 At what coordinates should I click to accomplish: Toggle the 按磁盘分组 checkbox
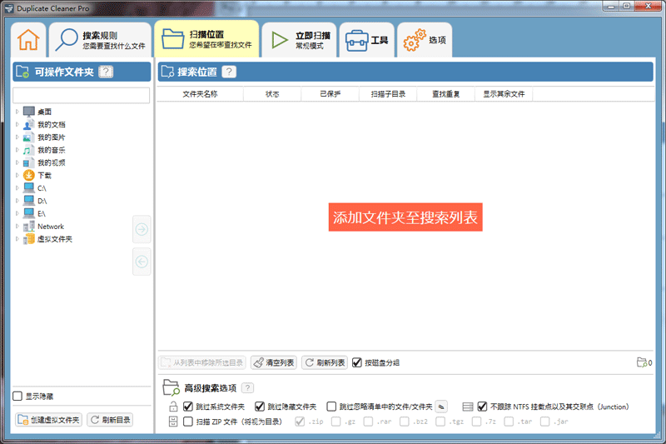pyautogui.click(x=357, y=362)
